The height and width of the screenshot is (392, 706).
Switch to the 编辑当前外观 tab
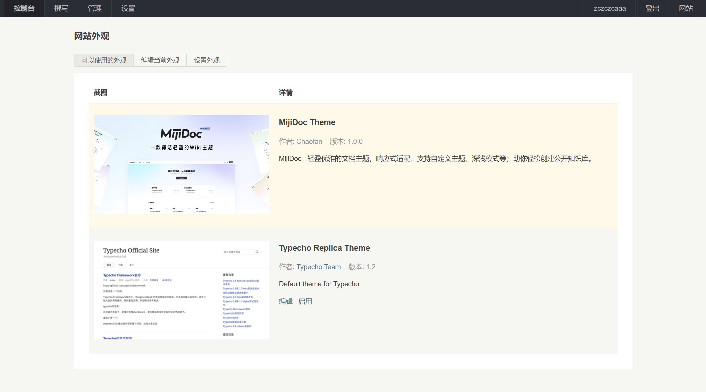point(160,60)
